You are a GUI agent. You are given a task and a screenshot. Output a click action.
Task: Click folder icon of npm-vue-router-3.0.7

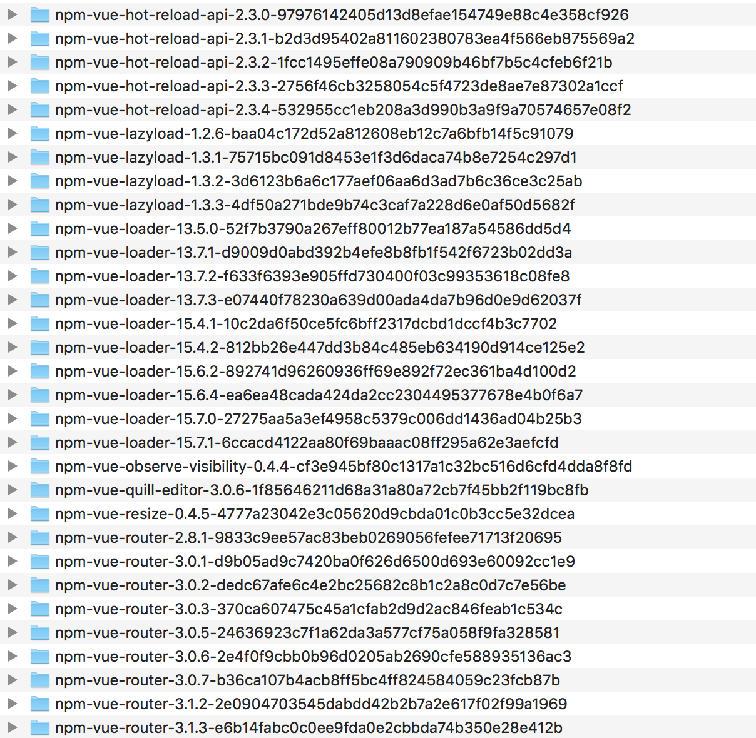[x=40, y=680]
